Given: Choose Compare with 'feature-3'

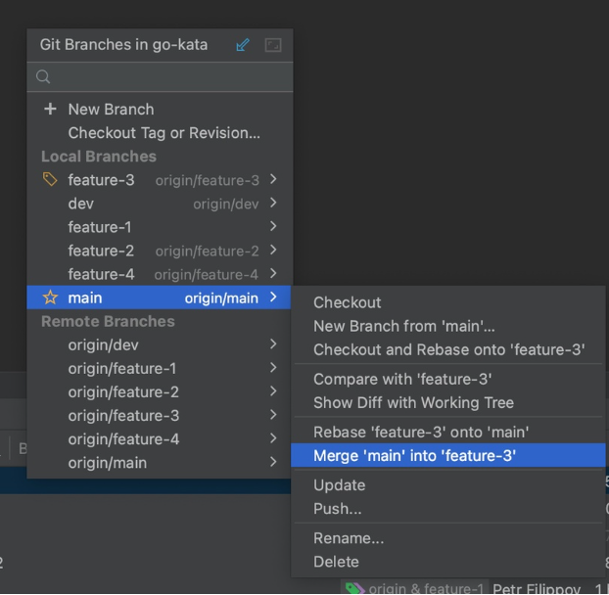Looking at the screenshot, I should (x=401, y=379).
